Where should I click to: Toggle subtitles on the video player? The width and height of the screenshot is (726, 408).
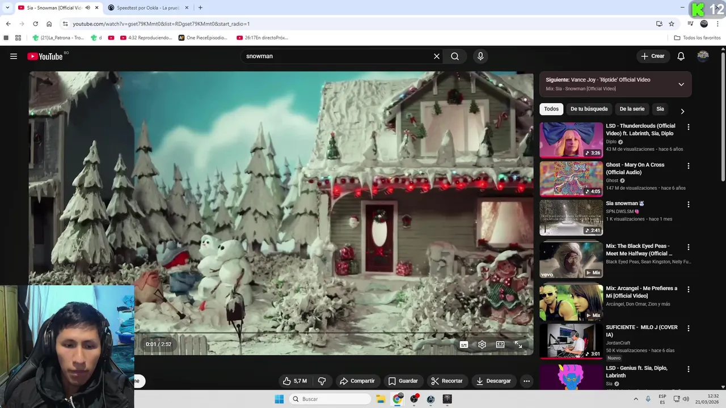click(x=464, y=345)
